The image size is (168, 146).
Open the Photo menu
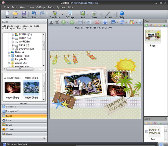[x=31, y=7]
